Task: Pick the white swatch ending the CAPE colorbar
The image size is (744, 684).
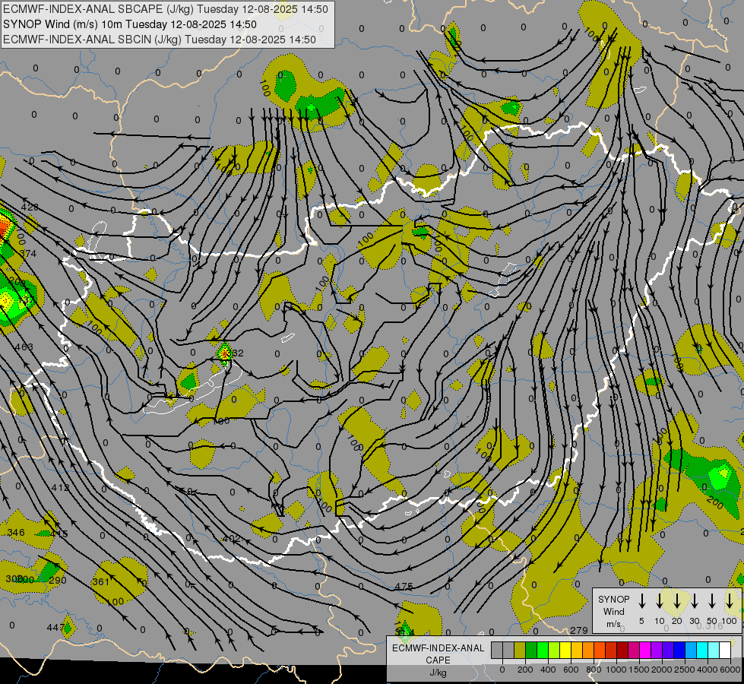Action: 724,651
